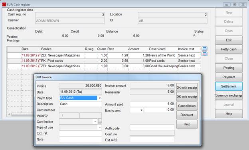Click the 2,00 quantity cell for Post cards
Image resolution: width=249 pixels, height=150 pixels.
point(102,61)
